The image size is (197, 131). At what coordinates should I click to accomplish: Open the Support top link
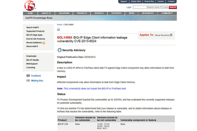pyautogui.click(x=124, y=1)
